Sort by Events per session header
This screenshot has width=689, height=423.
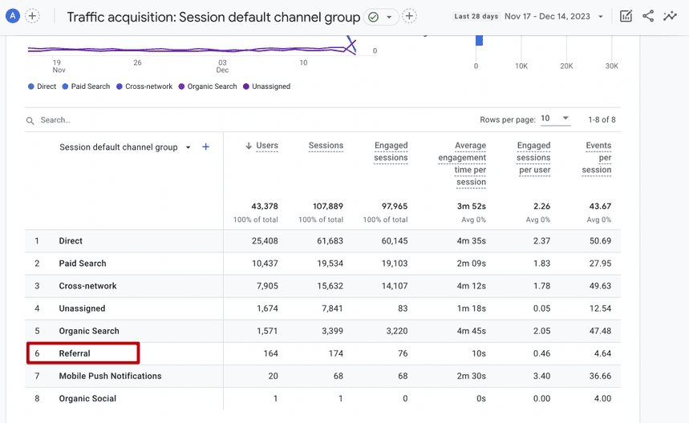tap(597, 158)
